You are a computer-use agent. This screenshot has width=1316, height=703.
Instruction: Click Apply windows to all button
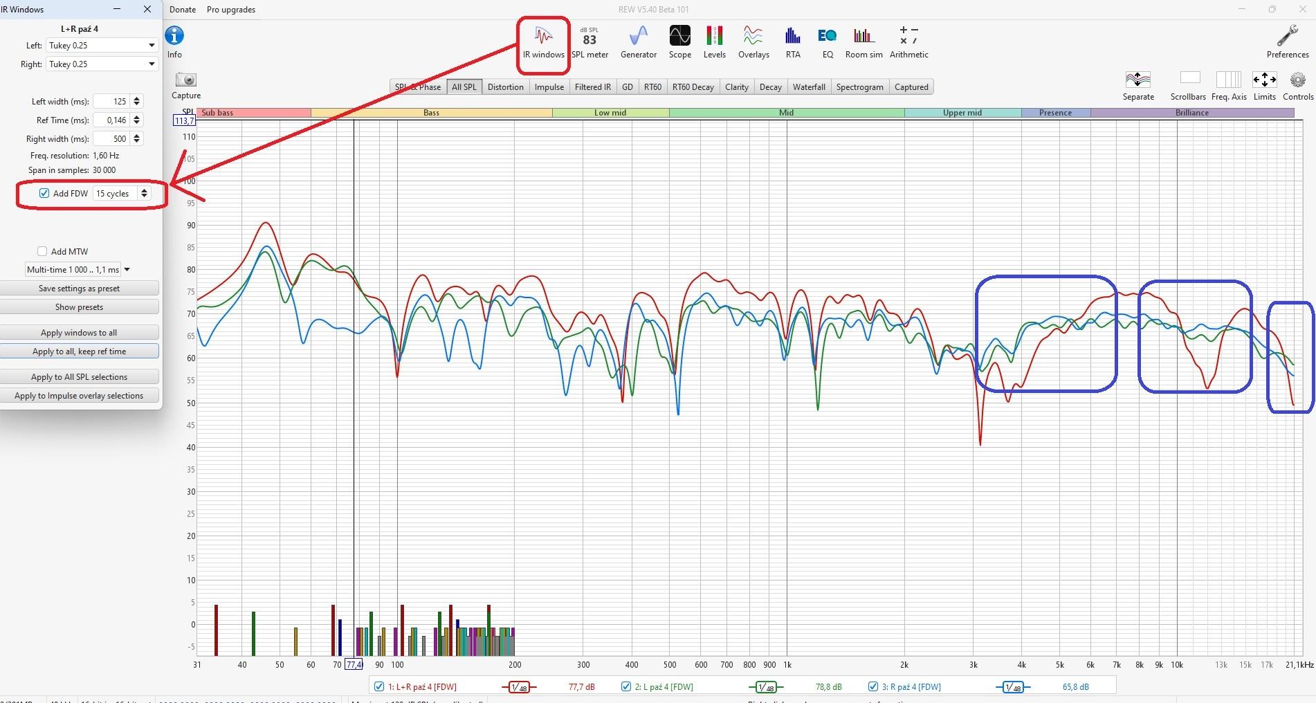pos(79,333)
